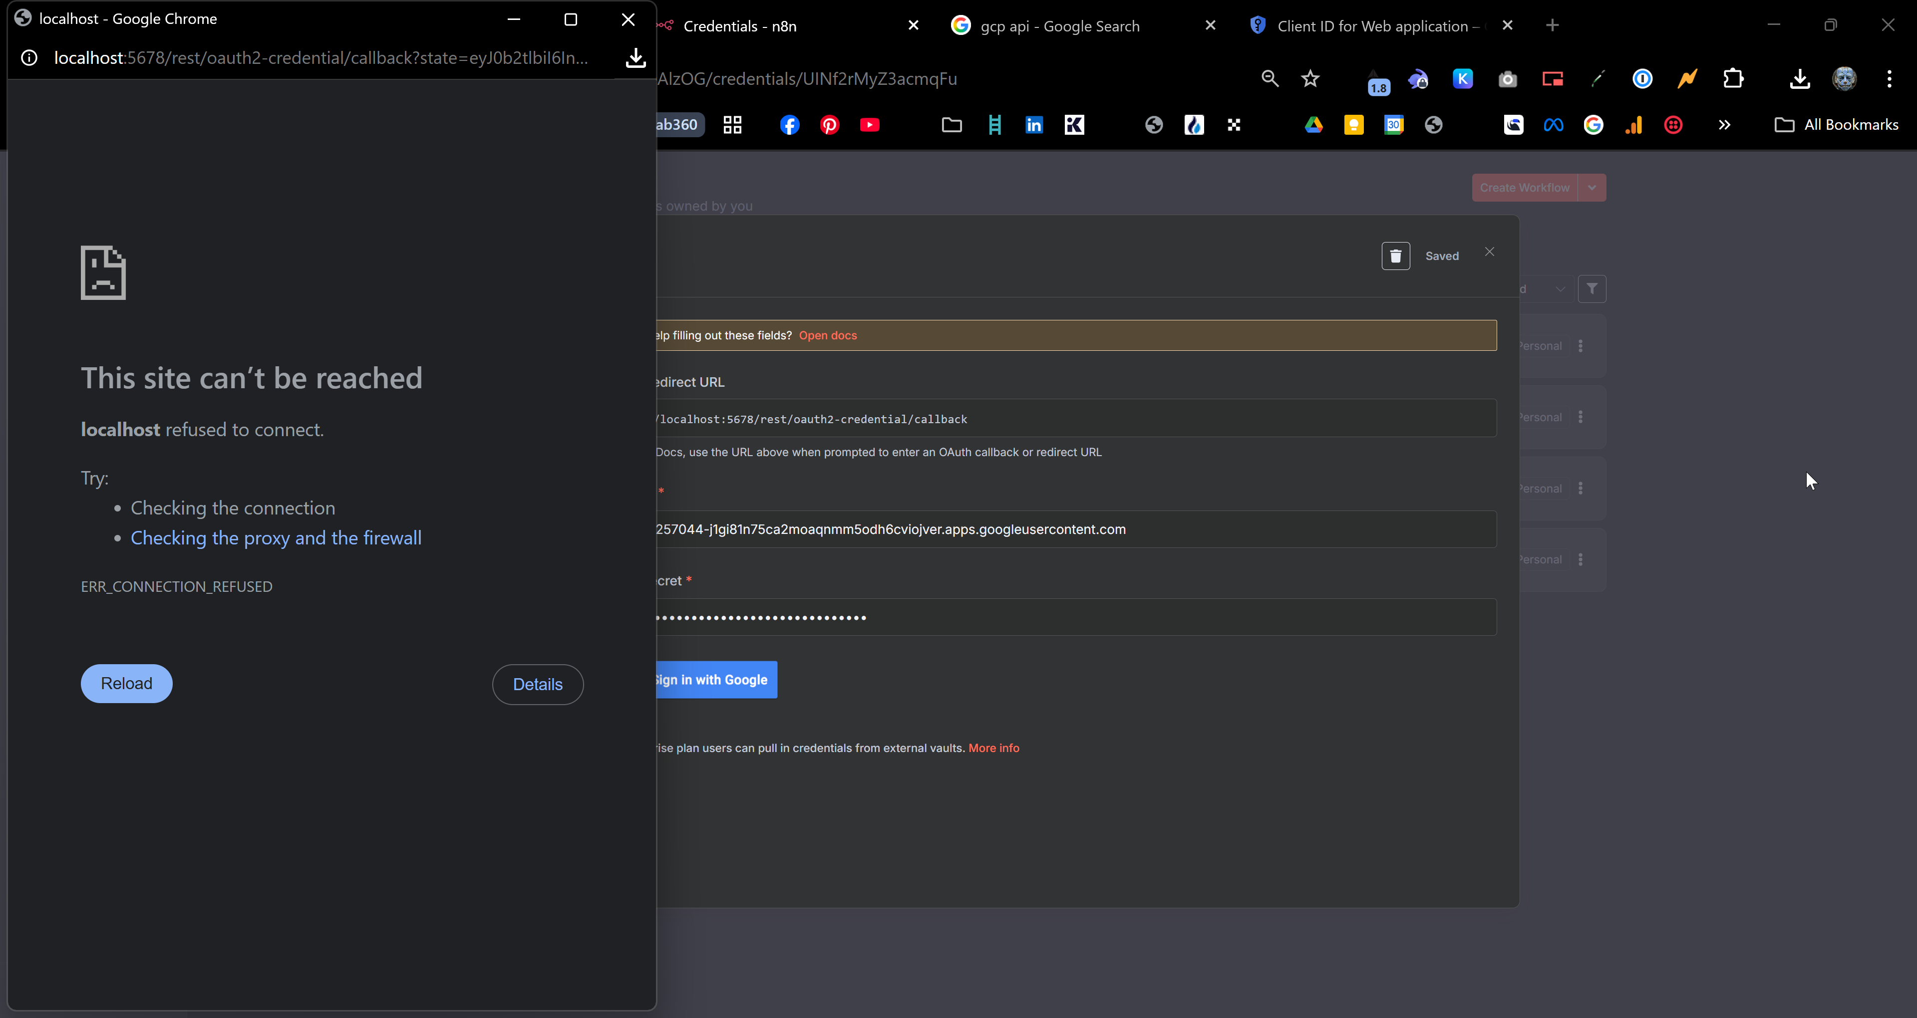This screenshot has width=1917, height=1018.
Task: Click ERR_CONNECTION_REFUSED error text
Action: tap(176, 587)
